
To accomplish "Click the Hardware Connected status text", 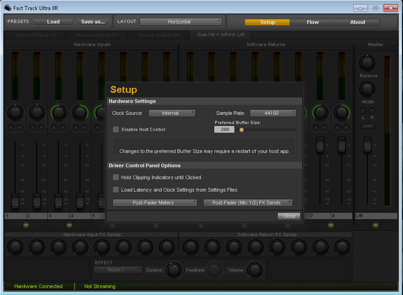I will [38, 286].
